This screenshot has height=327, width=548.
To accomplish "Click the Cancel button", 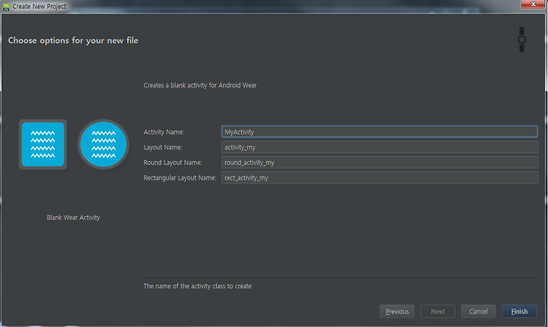I will 478,311.
